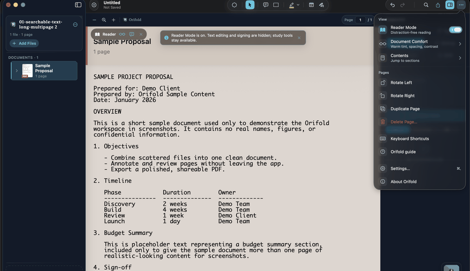Select the arrow pointer tool
Viewport: 470px width, 271px height.
coord(250,5)
